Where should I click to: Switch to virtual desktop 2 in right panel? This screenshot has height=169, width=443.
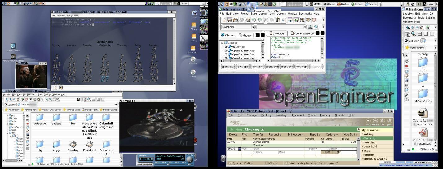point(290,4)
